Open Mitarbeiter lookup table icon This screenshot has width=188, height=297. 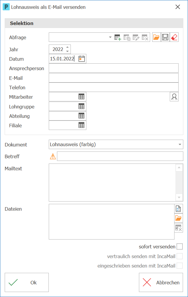coord(81,97)
